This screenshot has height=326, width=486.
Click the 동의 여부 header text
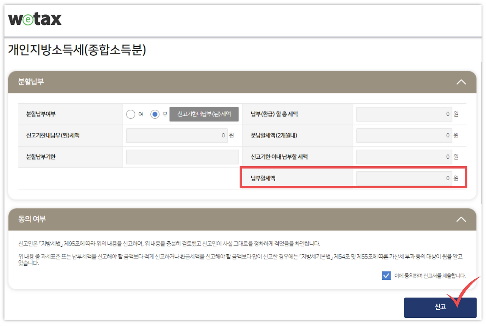click(x=28, y=219)
